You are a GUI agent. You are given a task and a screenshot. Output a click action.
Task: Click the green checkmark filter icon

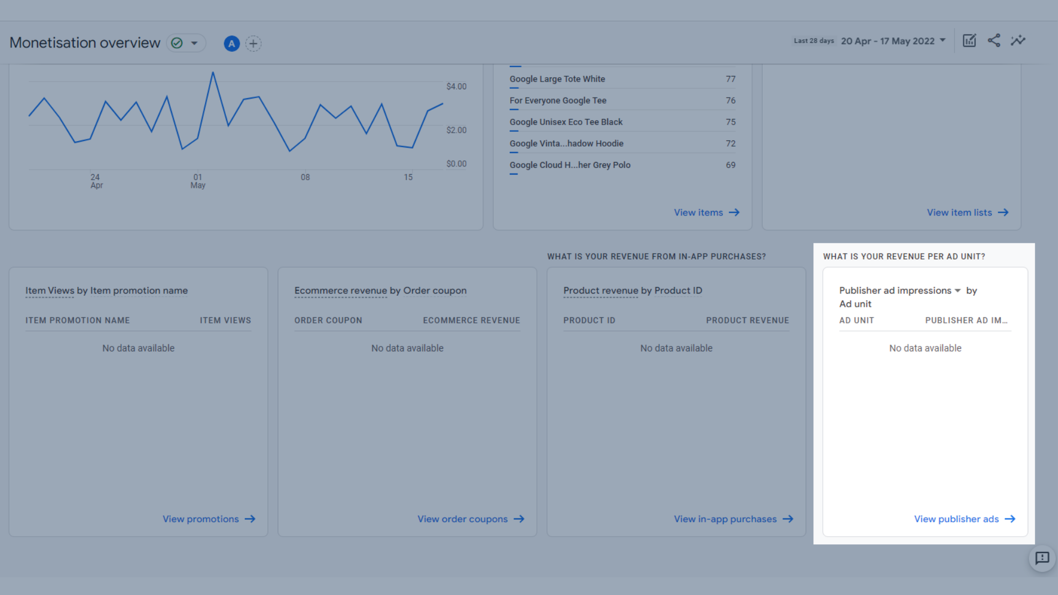pyautogui.click(x=176, y=43)
